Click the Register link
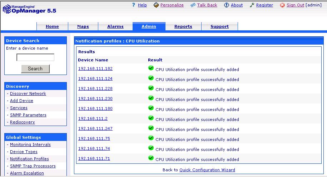This screenshot has width=327, height=177. [264, 5]
